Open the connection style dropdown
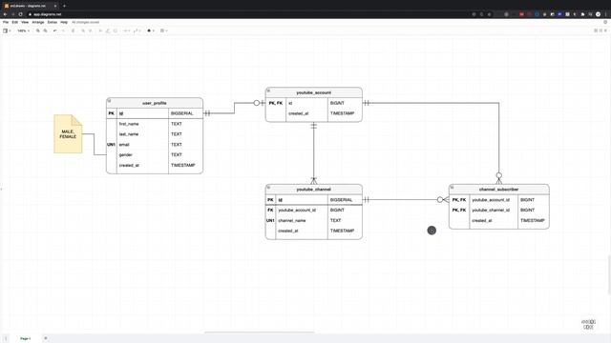 [x=127, y=30]
